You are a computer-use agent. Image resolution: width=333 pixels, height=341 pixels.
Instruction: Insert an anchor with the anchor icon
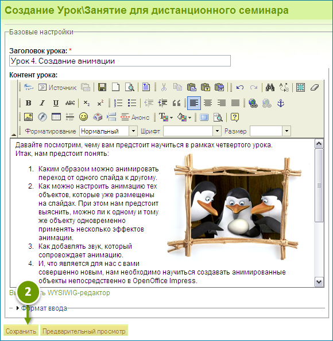[x=281, y=103]
